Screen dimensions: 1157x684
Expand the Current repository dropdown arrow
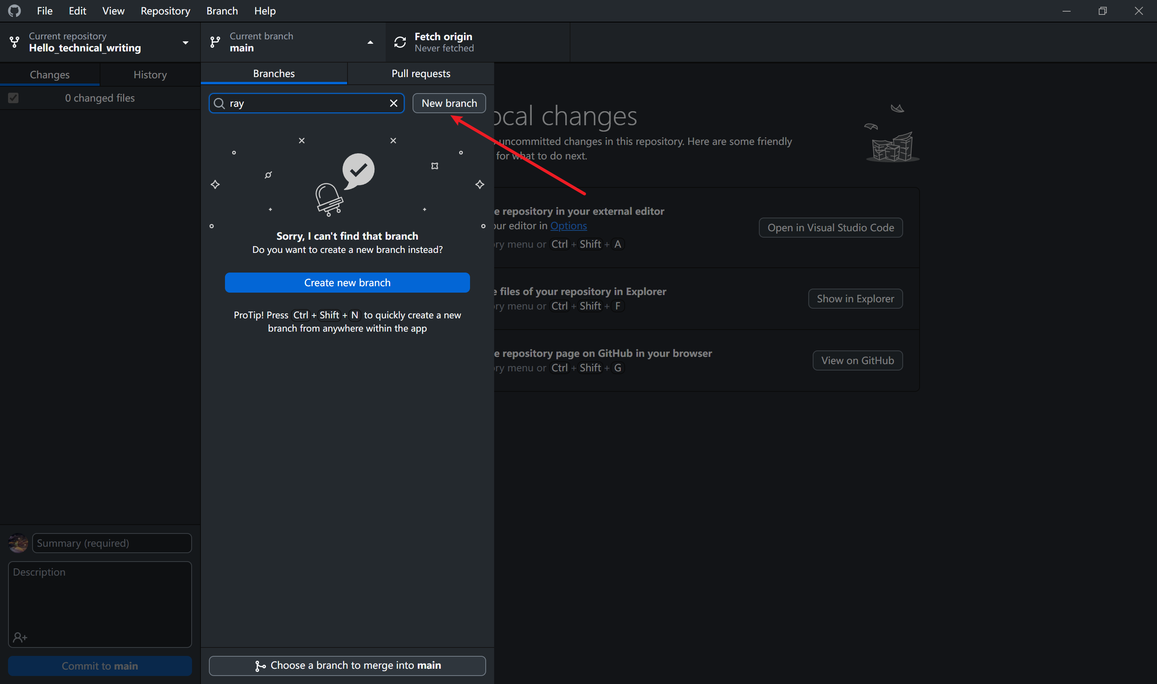185,43
